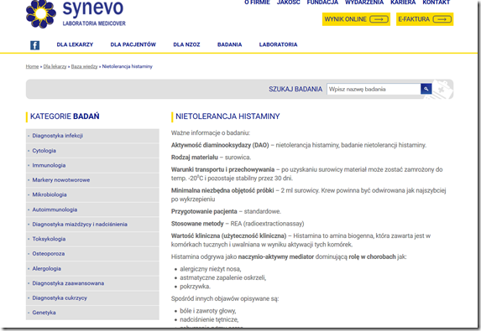The height and width of the screenshot is (331, 481).
Task: Open Diagnostyka infekcji category
Action: (92, 136)
